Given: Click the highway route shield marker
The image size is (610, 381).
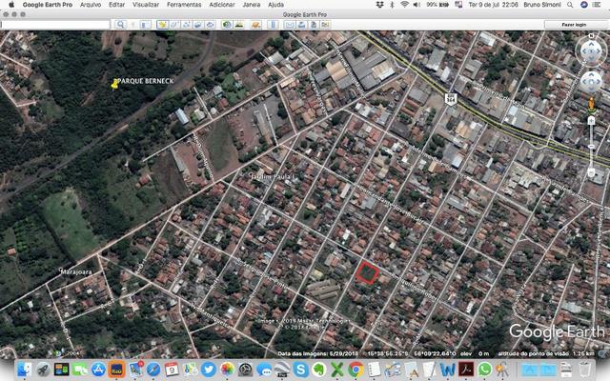Looking at the screenshot, I should [451, 99].
